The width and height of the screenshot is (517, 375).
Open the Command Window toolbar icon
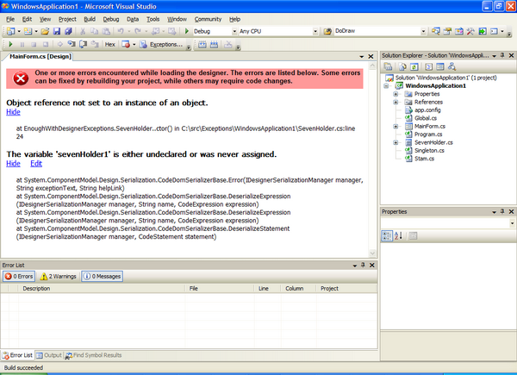click(494, 31)
